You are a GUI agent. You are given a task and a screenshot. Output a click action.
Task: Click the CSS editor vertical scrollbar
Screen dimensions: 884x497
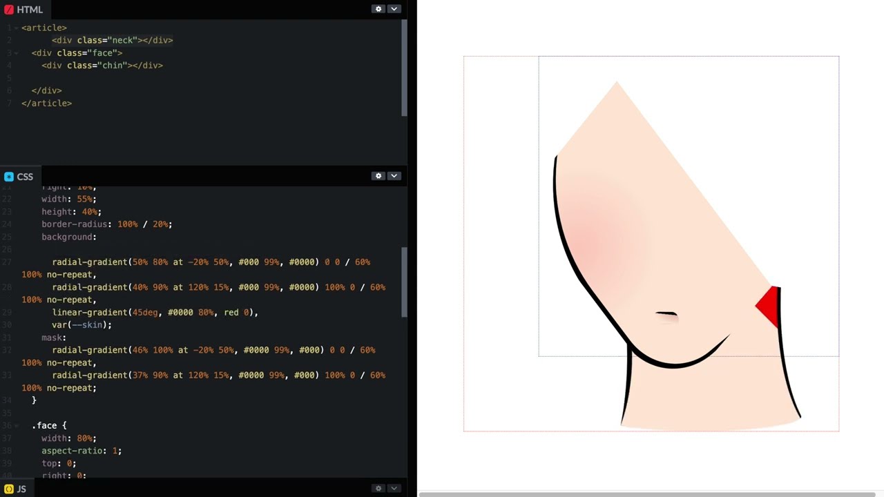point(405,283)
